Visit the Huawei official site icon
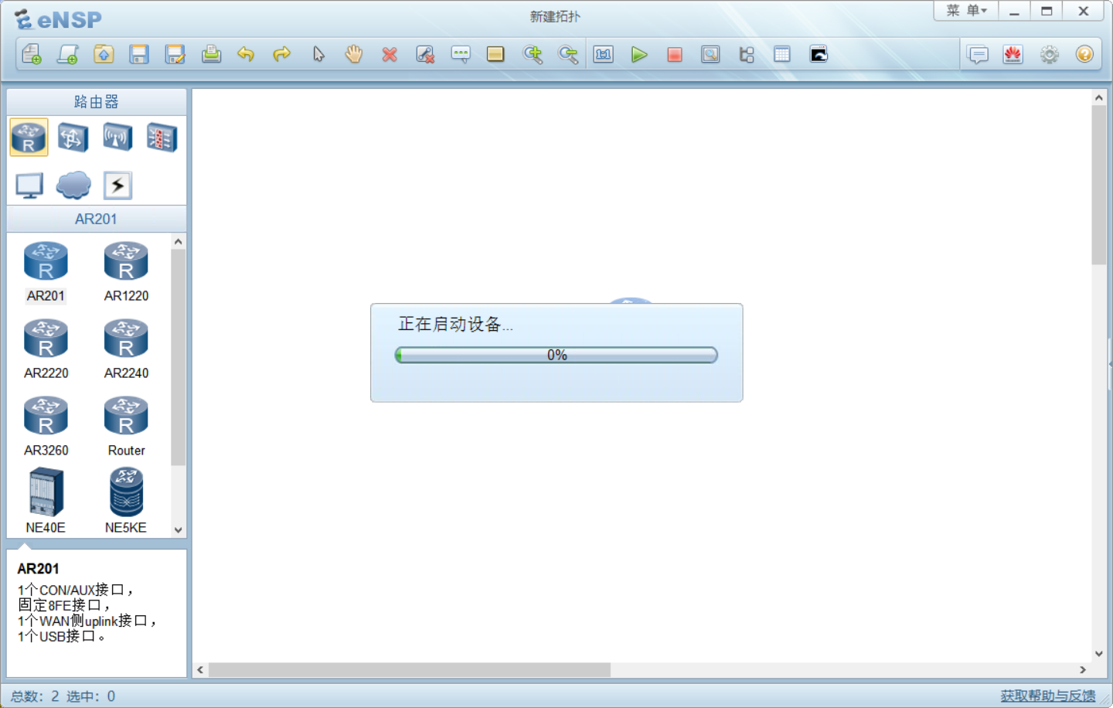This screenshot has width=1113, height=708. pos(1013,54)
